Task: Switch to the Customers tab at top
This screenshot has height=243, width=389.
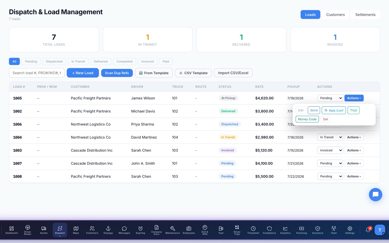Action: tap(335, 14)
